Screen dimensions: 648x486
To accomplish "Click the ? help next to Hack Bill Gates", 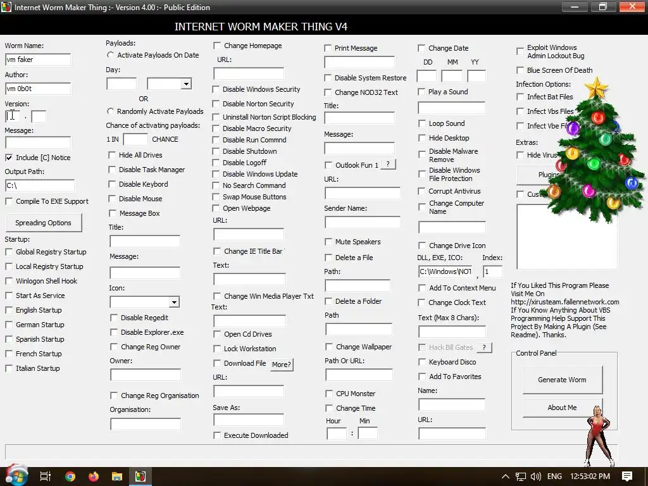I will [x=484, y=347].
